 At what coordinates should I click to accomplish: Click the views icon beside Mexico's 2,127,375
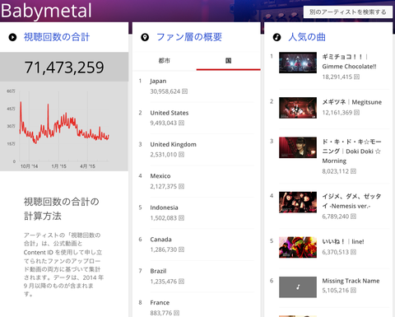click(x=181, y=186)
